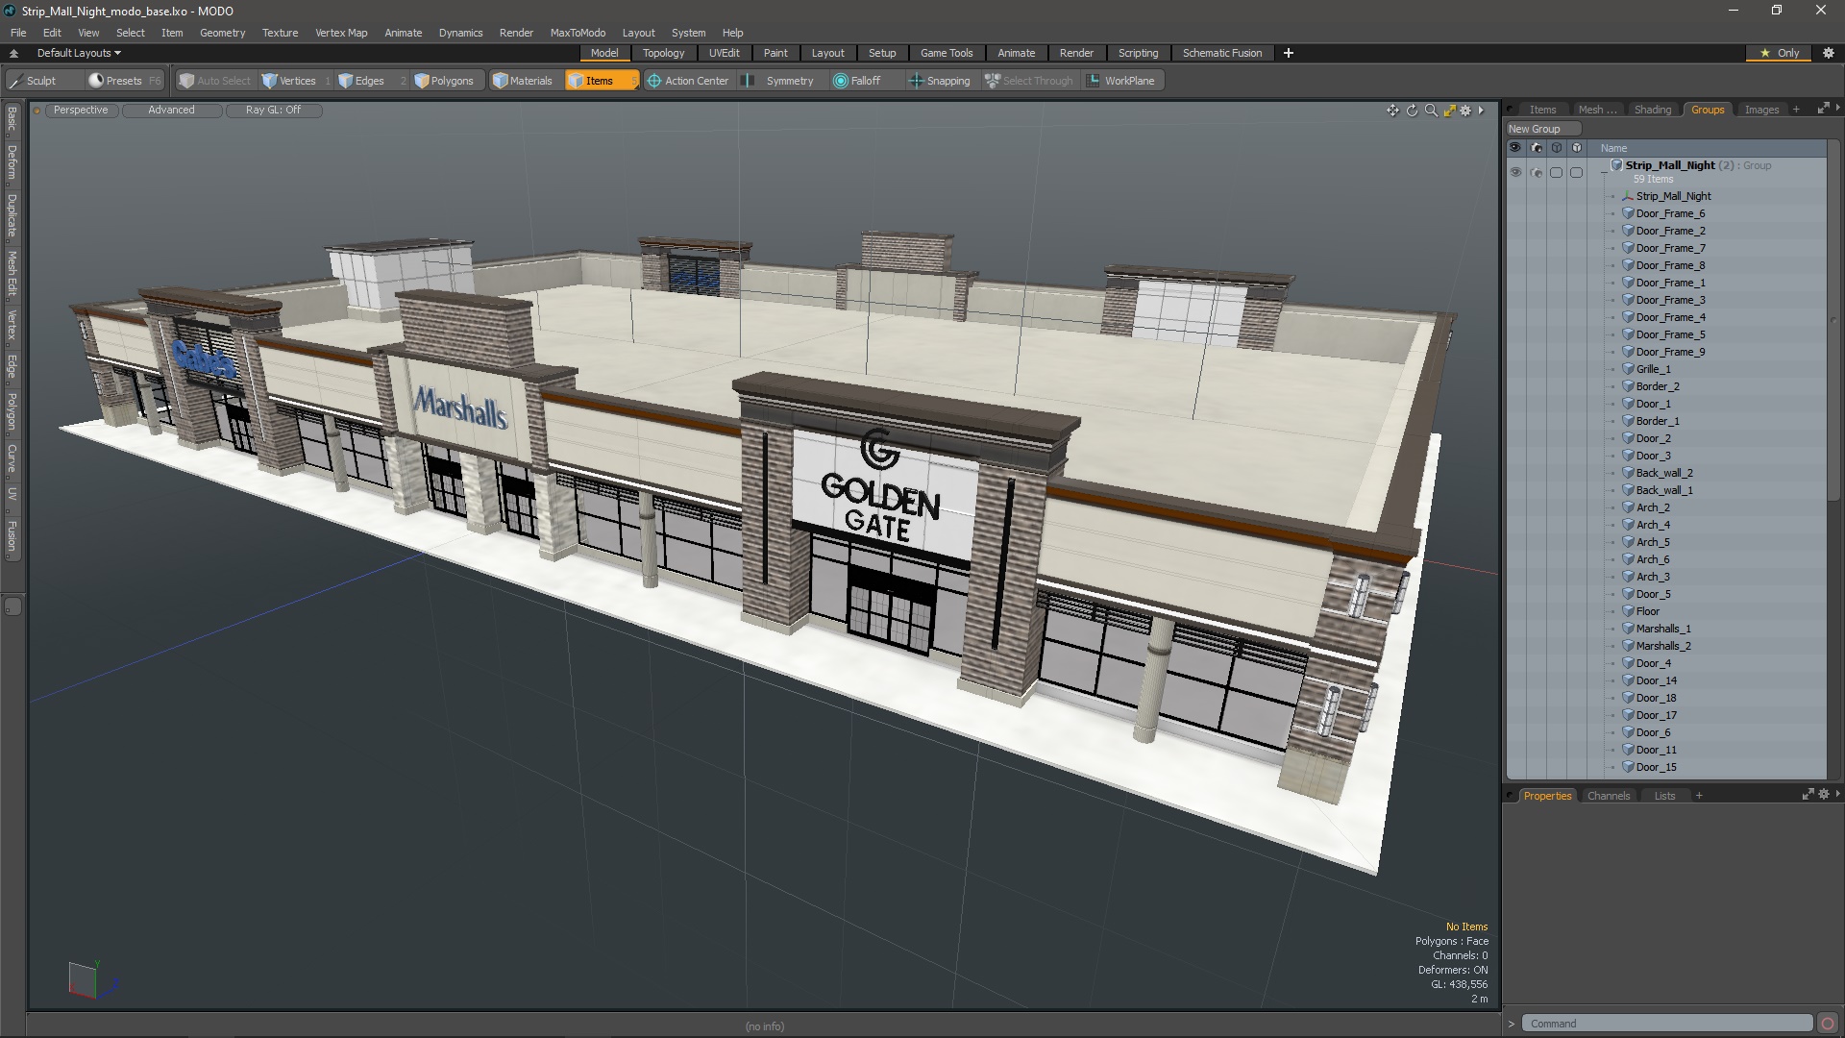Screen dimensions: 1845x1038
Task: Open the Perspective view type dropdown
Action: 81,111
